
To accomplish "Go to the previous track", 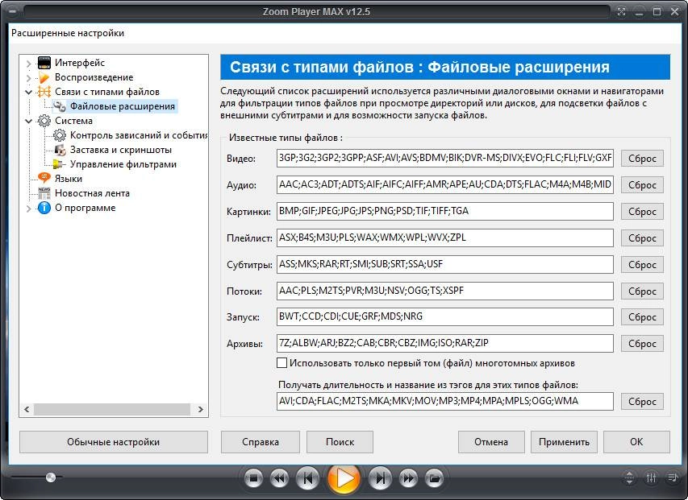I will coord(308,478).
